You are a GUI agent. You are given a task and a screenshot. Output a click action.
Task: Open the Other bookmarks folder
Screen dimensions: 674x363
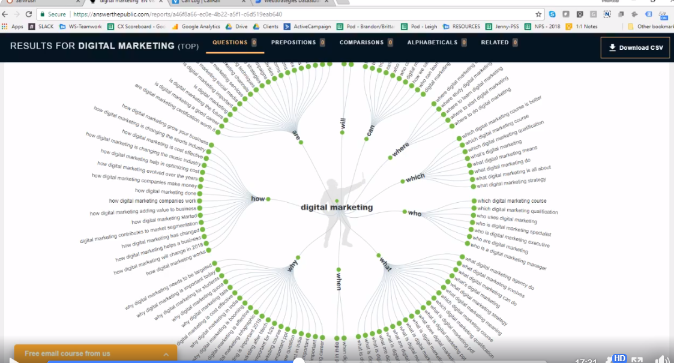(x=651, y=26)
